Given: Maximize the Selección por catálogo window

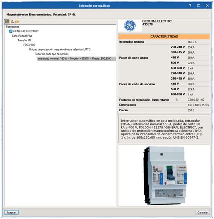Looking at the screenshot, I should coord(199,6).
